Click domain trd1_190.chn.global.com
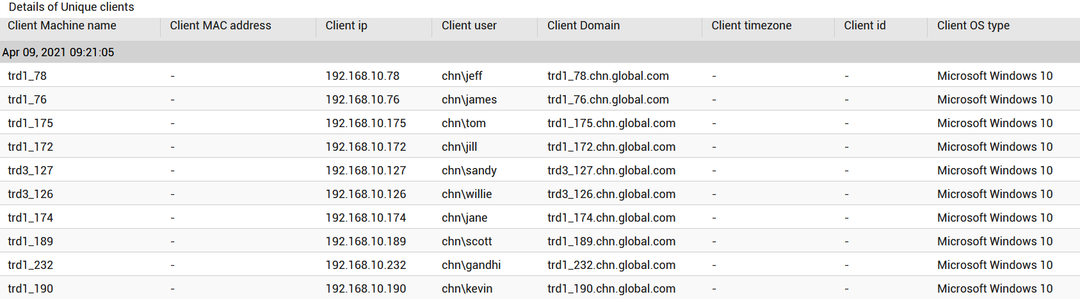The image size is (1080, 299). tap(611, 289)
